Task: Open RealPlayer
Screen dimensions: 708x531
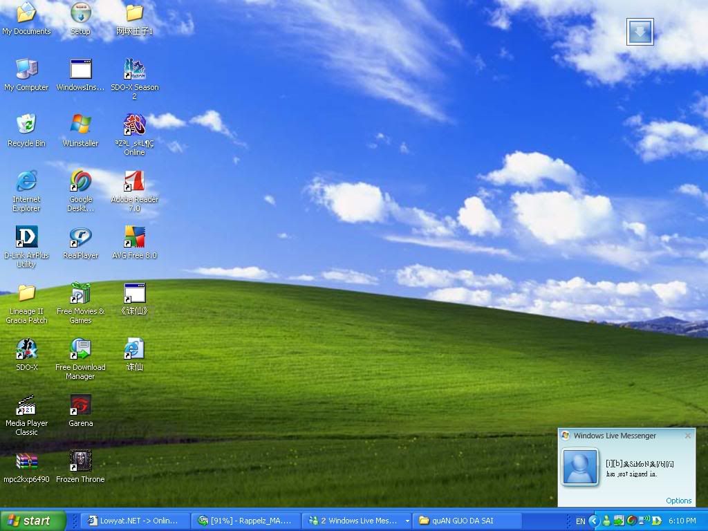Action: pos(80,239)
